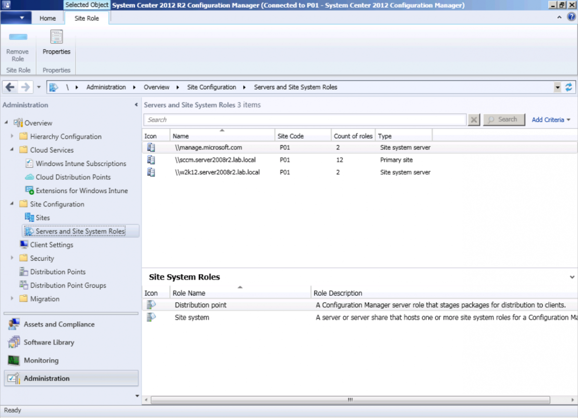Select Servers and Site System Roles node
The width and height of the screenshot is (578, 418).
pyautogui.click(x=80, y=231)
